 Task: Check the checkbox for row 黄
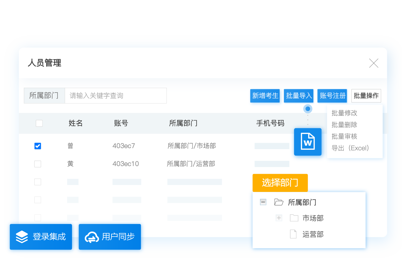pyautogui.click(x=38, y=164)
